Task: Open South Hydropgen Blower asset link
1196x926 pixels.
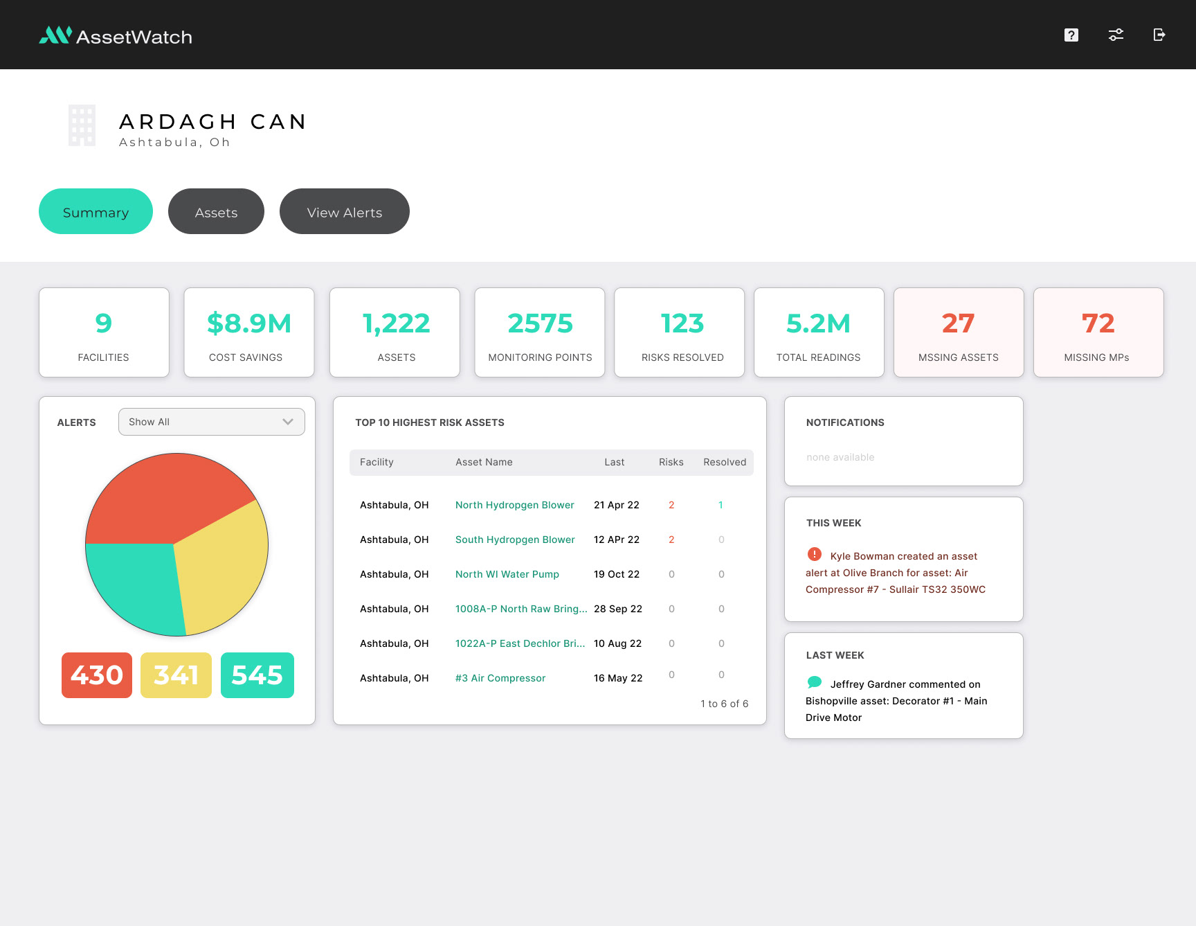Action: tap(515, 540)
